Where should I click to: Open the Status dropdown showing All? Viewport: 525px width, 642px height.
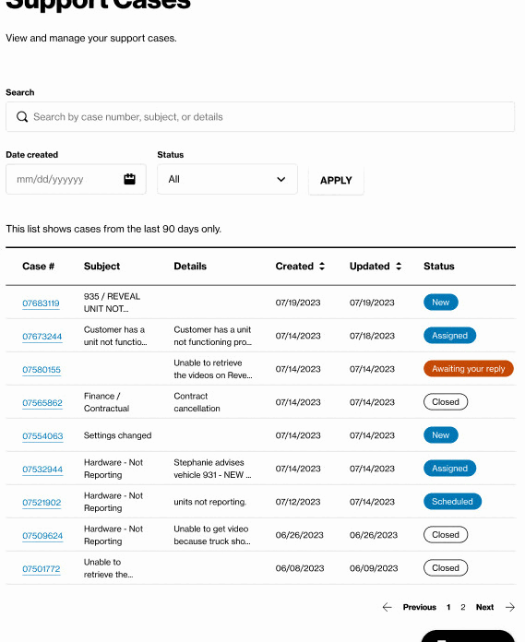click(227, 179)
